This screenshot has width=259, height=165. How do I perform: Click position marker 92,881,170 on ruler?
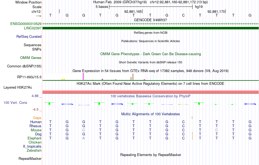point(216,11)
